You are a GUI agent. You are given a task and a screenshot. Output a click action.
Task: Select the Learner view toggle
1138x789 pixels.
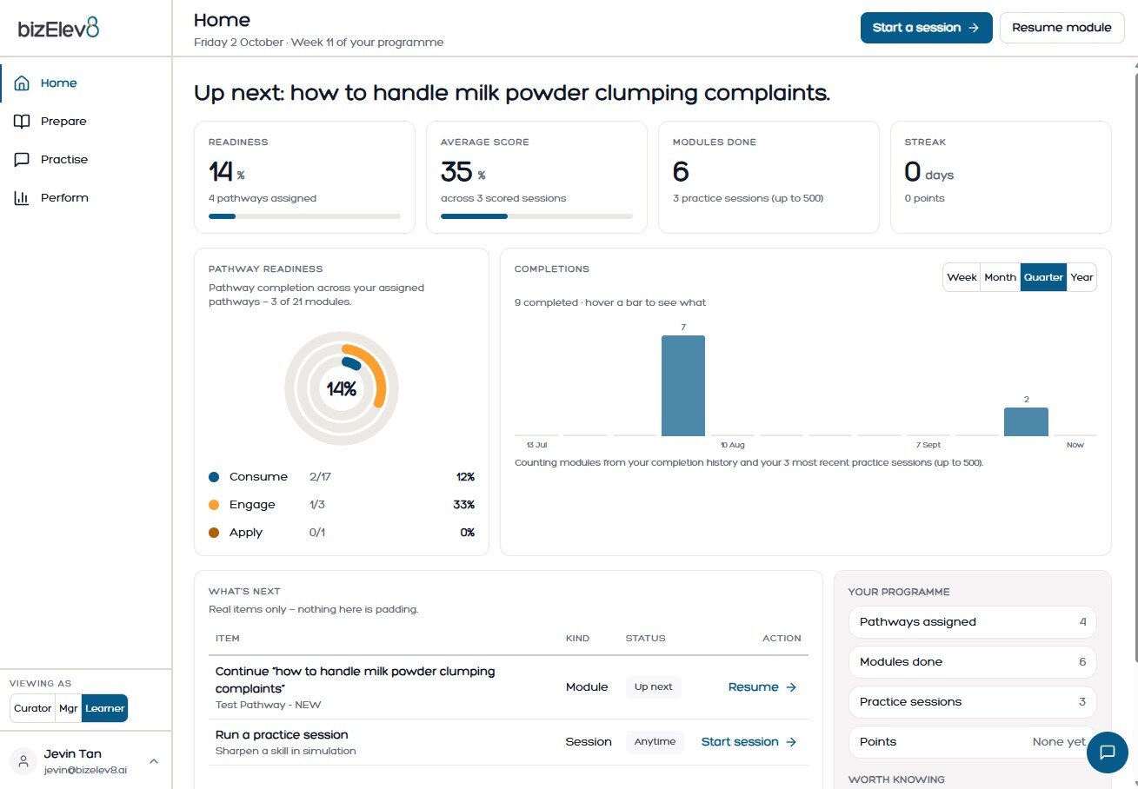pyautogui.click(x=104, y=708)
